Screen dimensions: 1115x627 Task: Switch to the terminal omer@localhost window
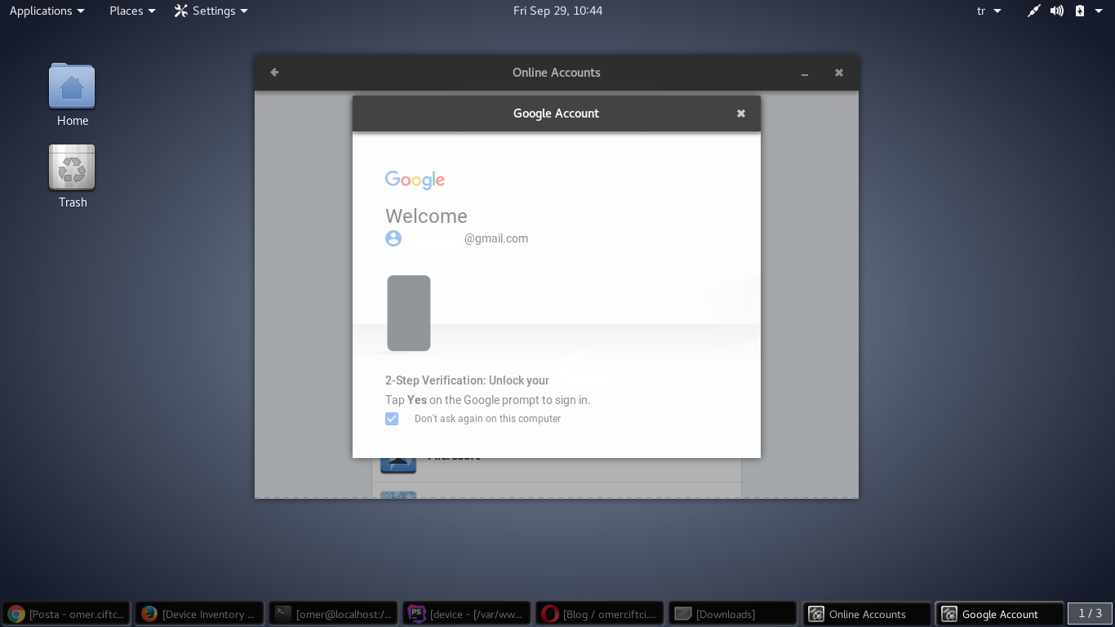[x=334, y=614]
